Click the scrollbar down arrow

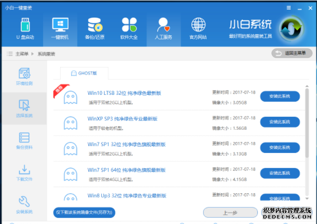pyautogui.click(x=307, y=199)
